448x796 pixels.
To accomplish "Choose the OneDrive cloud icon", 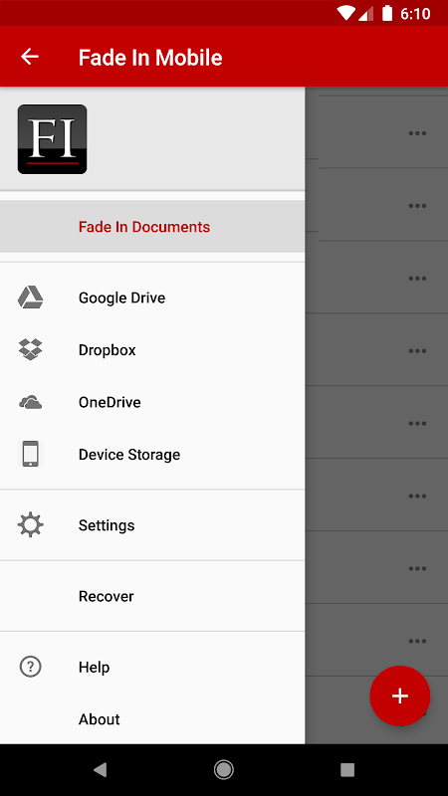I will 31,403.
